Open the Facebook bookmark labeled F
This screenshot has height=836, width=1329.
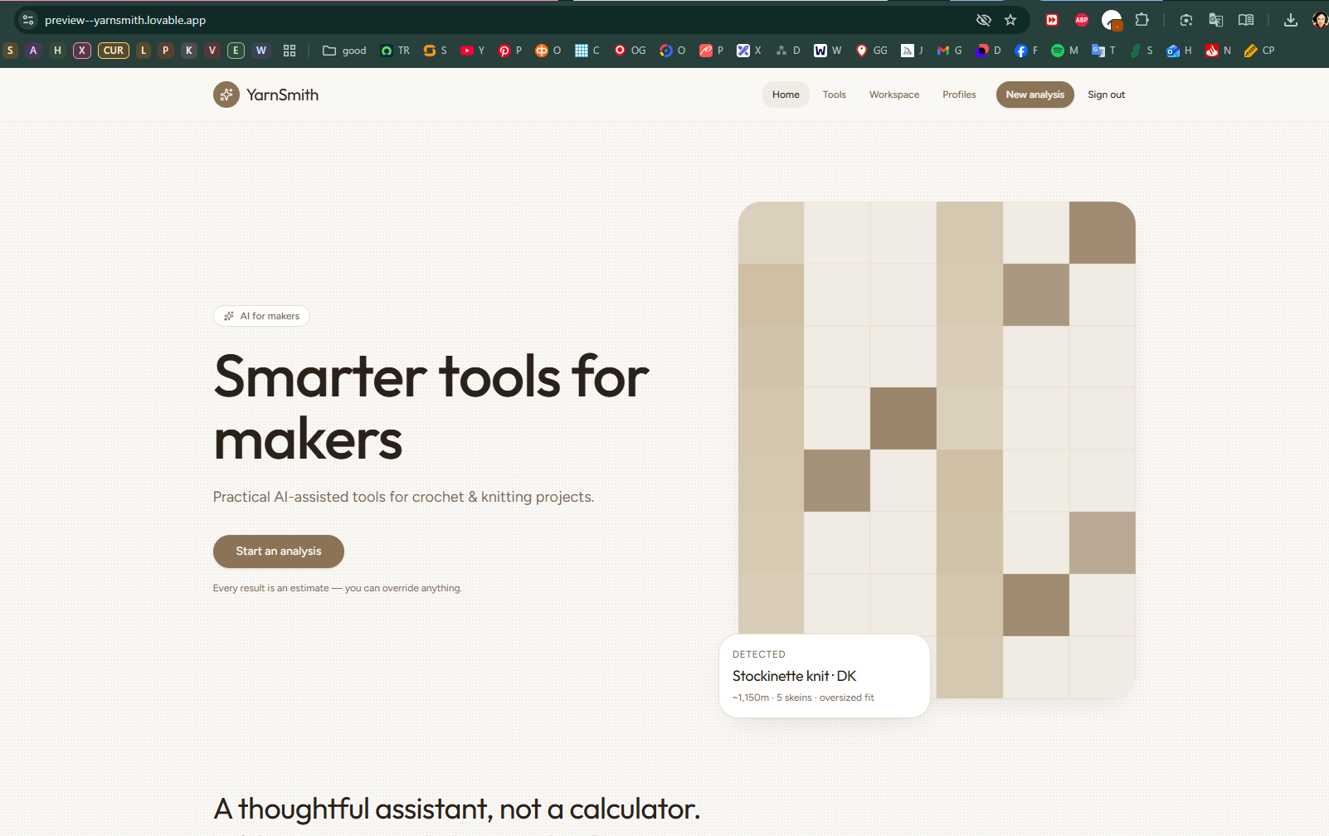[1027, 51]
